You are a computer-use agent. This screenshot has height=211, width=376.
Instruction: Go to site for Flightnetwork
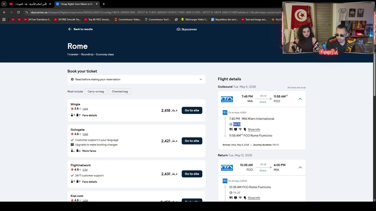192,174
